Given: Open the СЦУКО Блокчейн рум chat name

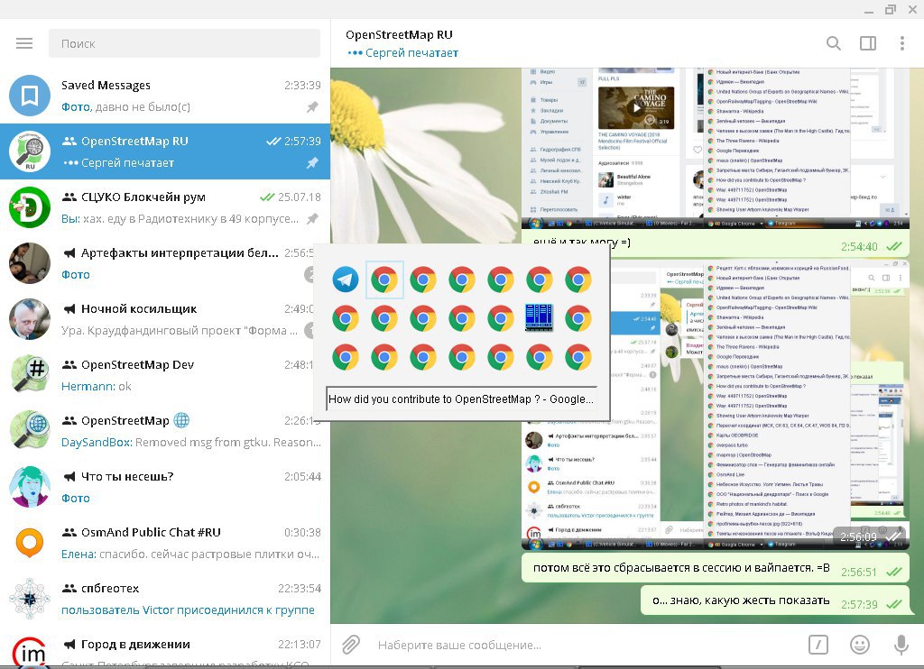Looking at the screenshot, I should pos(143,197).
